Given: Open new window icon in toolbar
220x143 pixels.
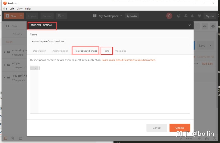Looking at the screenshot, I should 61,16.
